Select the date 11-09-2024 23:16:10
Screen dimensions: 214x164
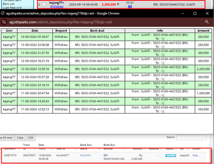tap(35, 85)
